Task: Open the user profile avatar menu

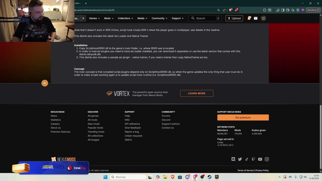Action: click(x=263, y=18)
